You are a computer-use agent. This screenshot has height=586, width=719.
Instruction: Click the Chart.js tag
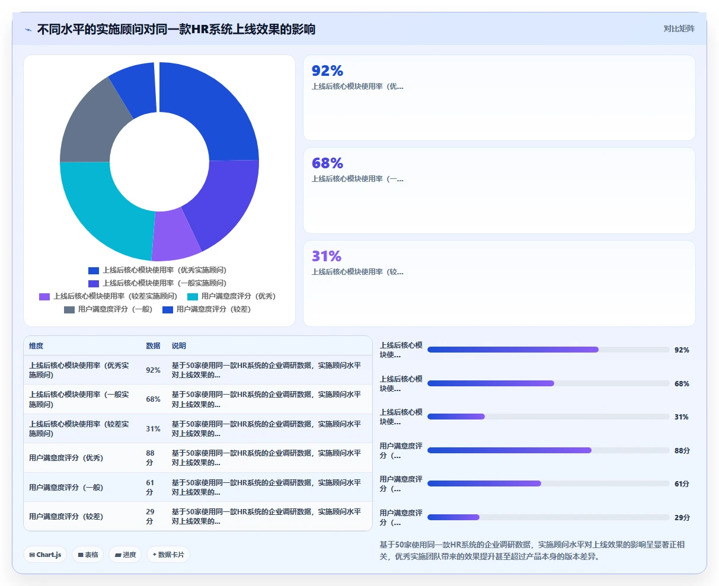pyautogui.click(x=45, y=555)
